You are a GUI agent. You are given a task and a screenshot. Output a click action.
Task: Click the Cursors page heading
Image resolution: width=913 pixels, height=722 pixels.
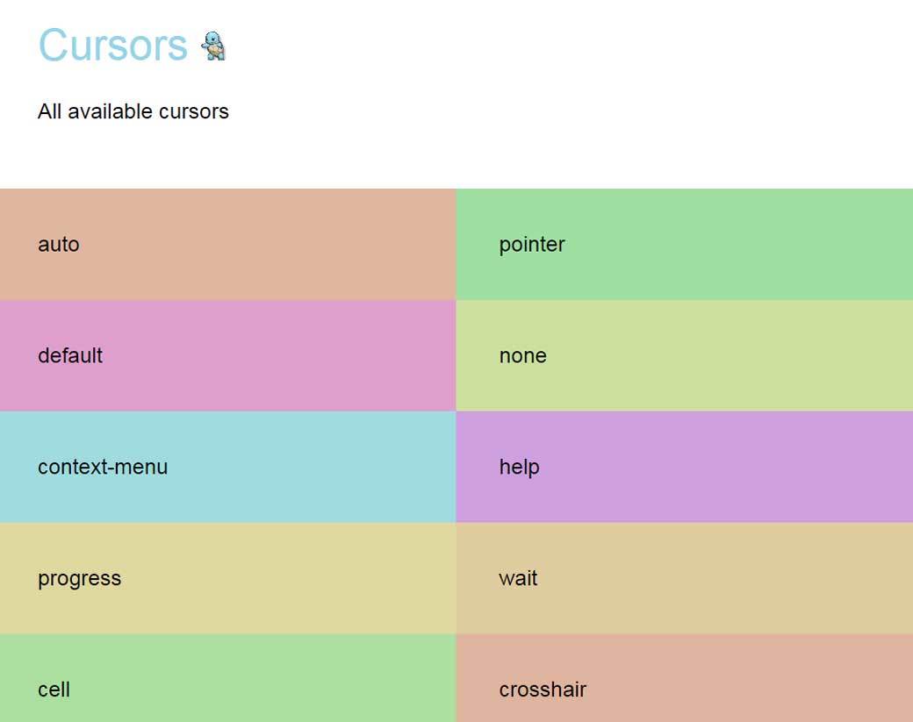click(x=112, y=45)
